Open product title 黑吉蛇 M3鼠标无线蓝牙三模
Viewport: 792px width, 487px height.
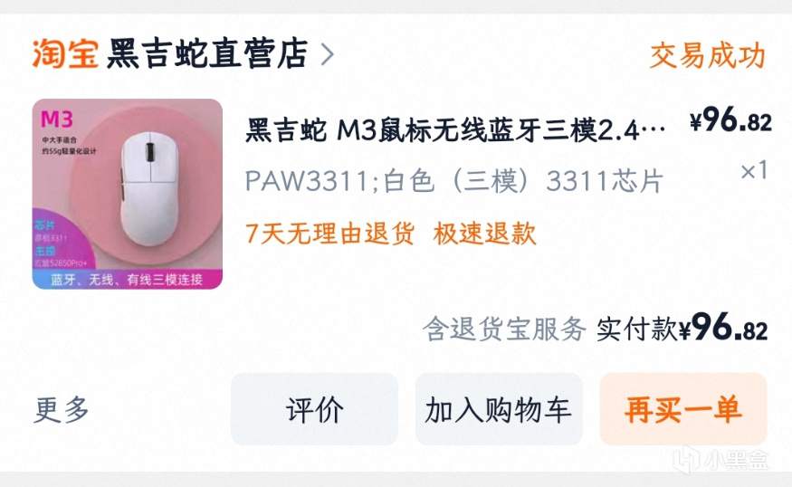click(x=455, y=129)
